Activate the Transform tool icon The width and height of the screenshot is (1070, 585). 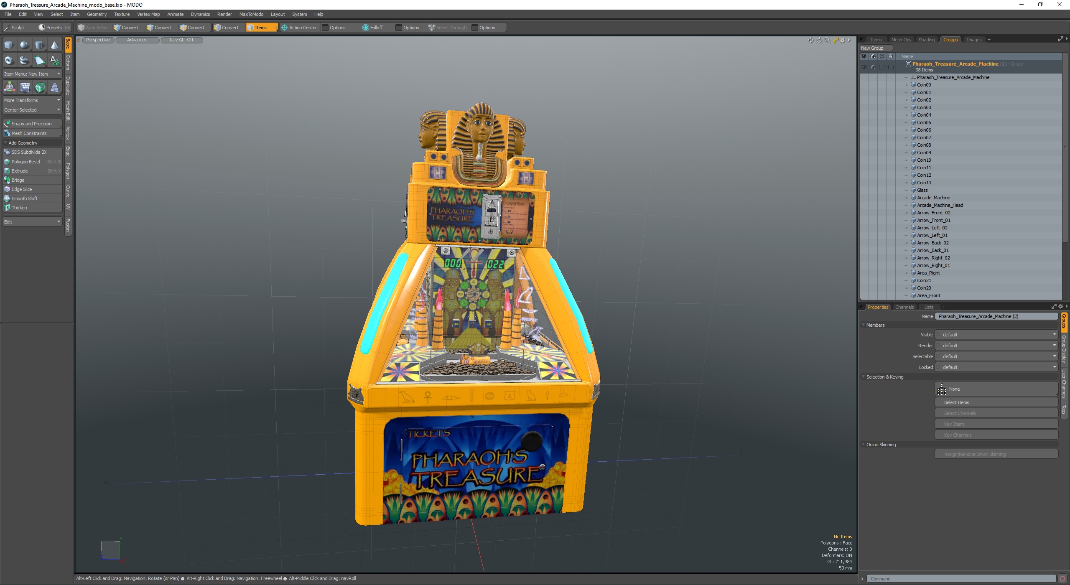pos(9,87)
